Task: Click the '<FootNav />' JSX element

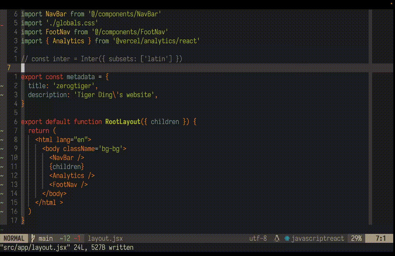Action: click(x=68, y=185)
